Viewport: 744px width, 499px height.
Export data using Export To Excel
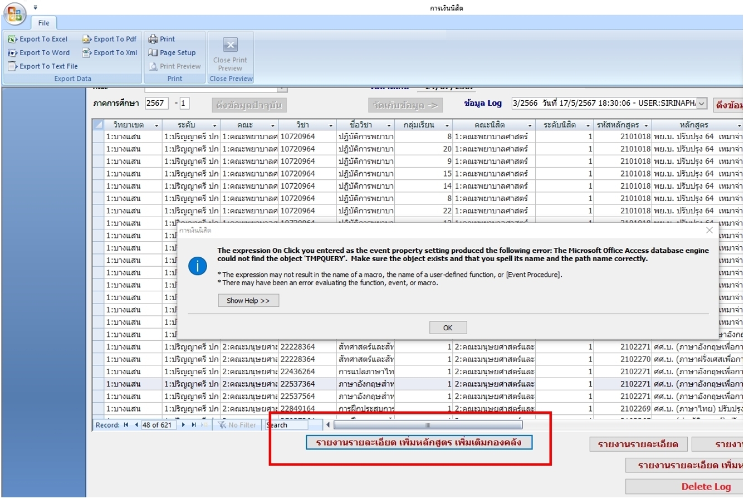pos(38,39)
